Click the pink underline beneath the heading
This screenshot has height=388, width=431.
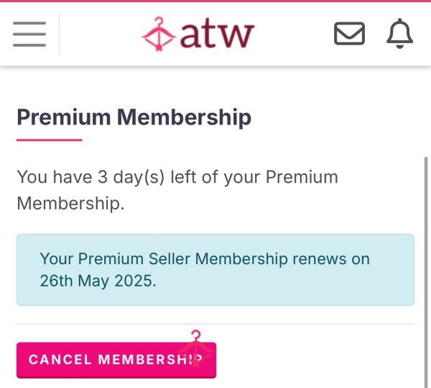(49, 140)
